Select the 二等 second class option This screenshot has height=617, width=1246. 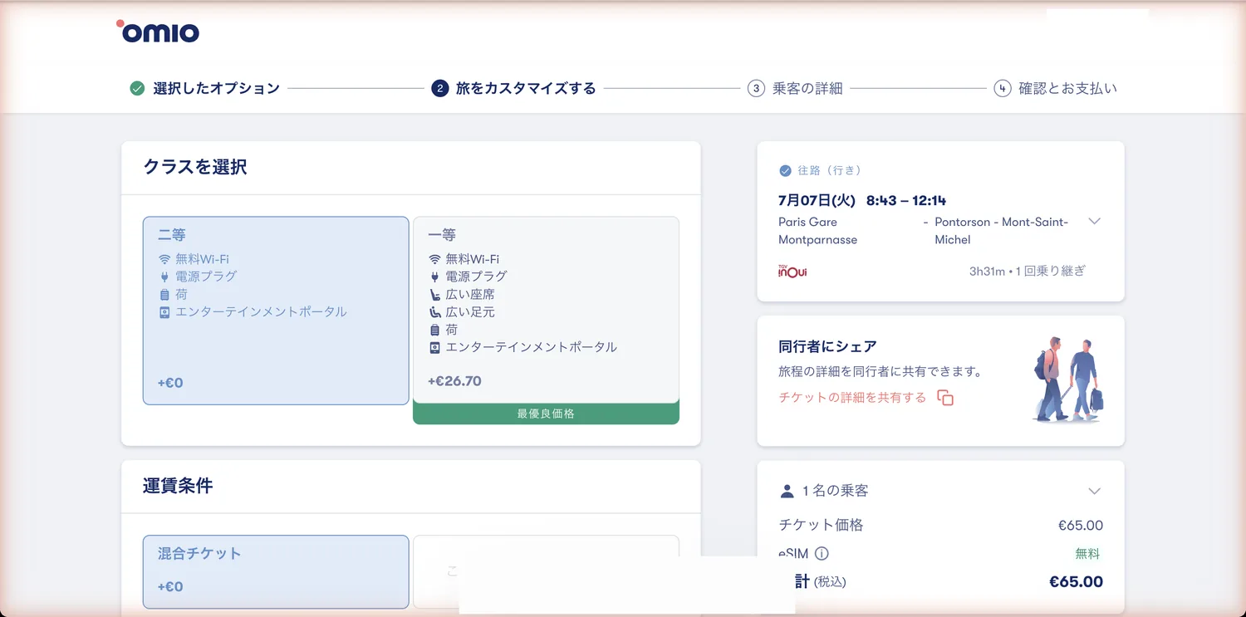tap(276, 311)
